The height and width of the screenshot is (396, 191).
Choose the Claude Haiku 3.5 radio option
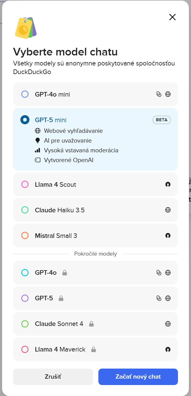pos(25,210)
